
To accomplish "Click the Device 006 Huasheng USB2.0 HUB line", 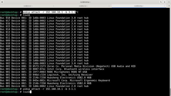I will tap(46, 78).
